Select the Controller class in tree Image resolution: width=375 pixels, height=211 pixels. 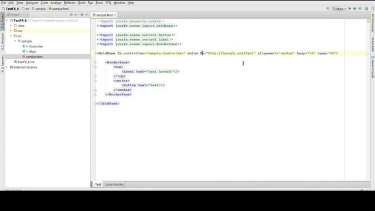coord(36,46)
